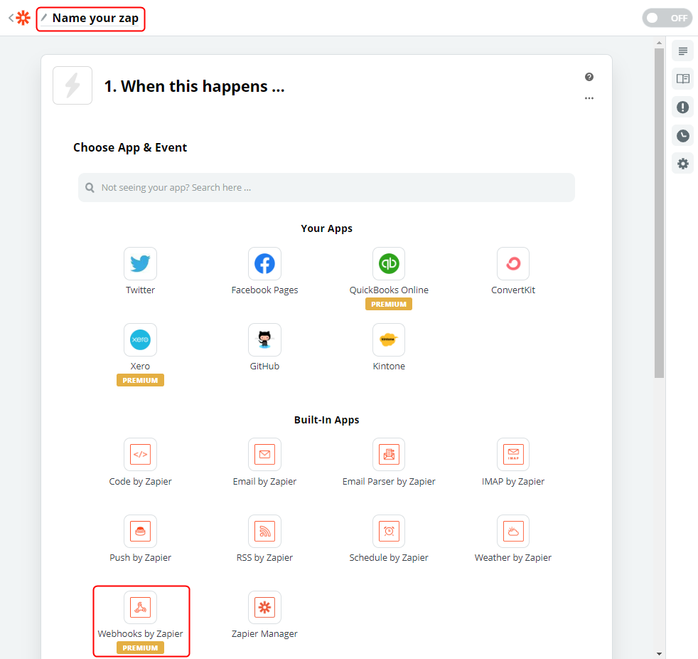Select Schedule by Zapier icon
The image size is (698, 659).
pos(389,531)
